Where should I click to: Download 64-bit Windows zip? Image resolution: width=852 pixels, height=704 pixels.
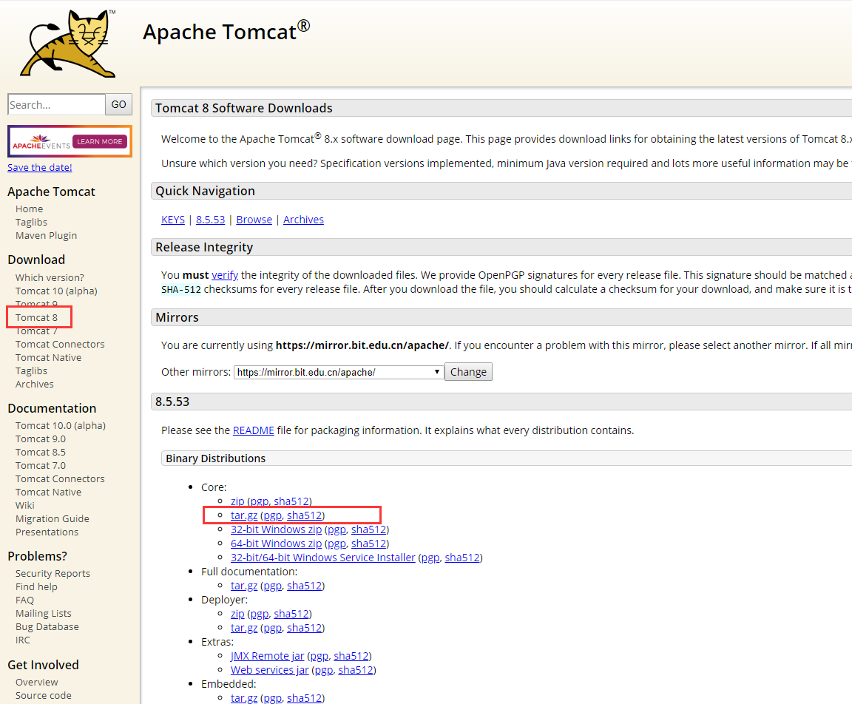(x=276, y=544)
